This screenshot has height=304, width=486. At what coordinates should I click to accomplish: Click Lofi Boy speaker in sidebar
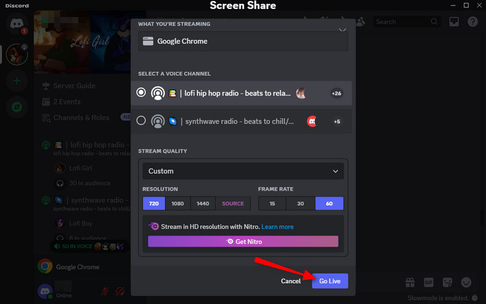point(74,223)
